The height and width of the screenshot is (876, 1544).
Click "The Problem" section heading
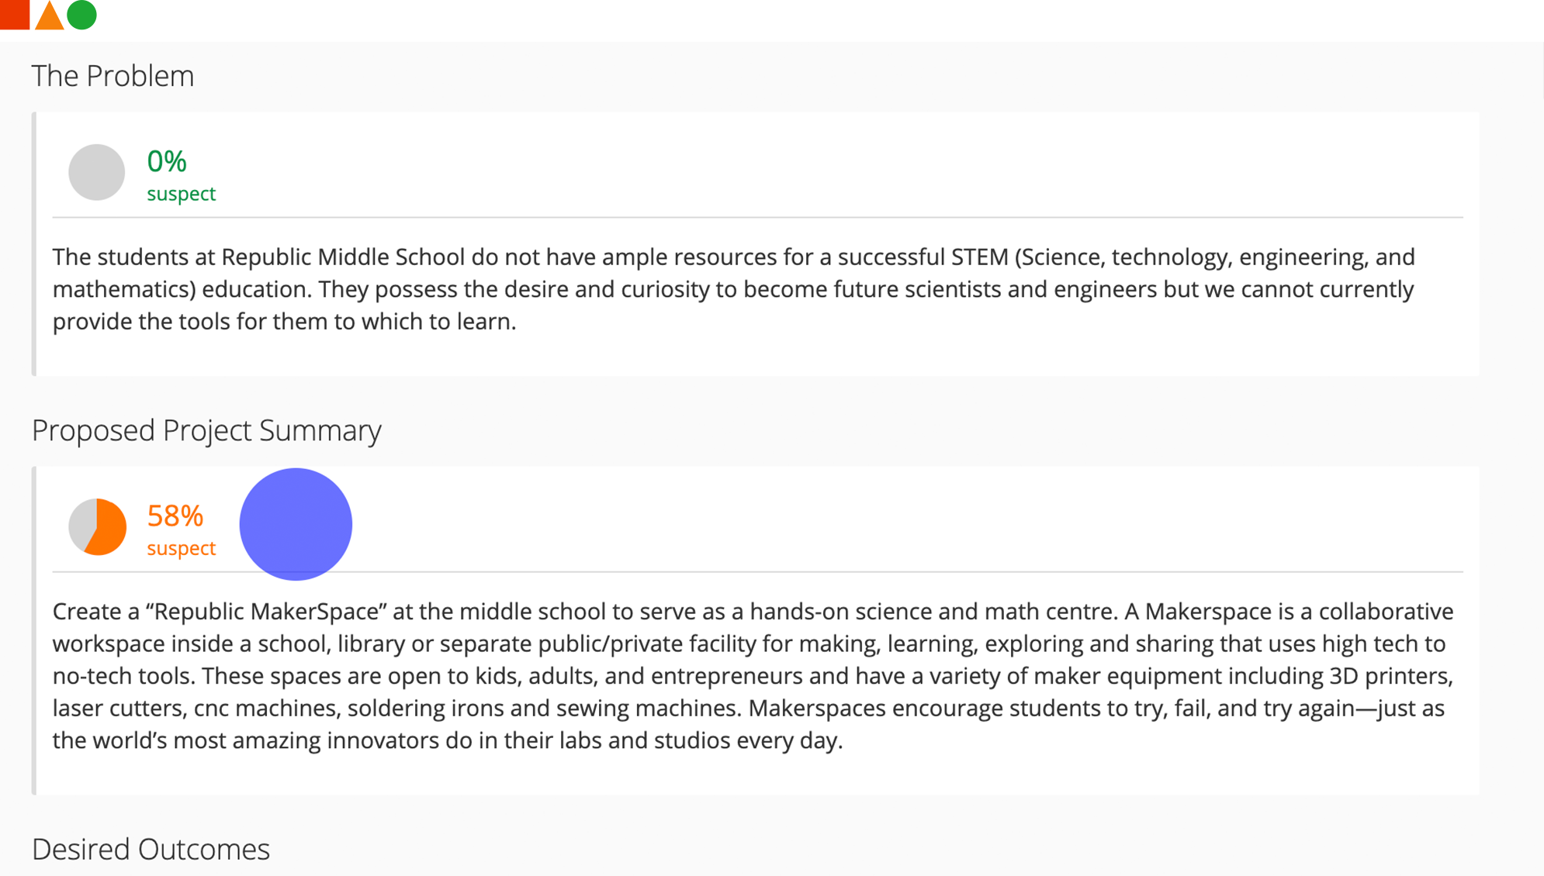coord(113,76)
